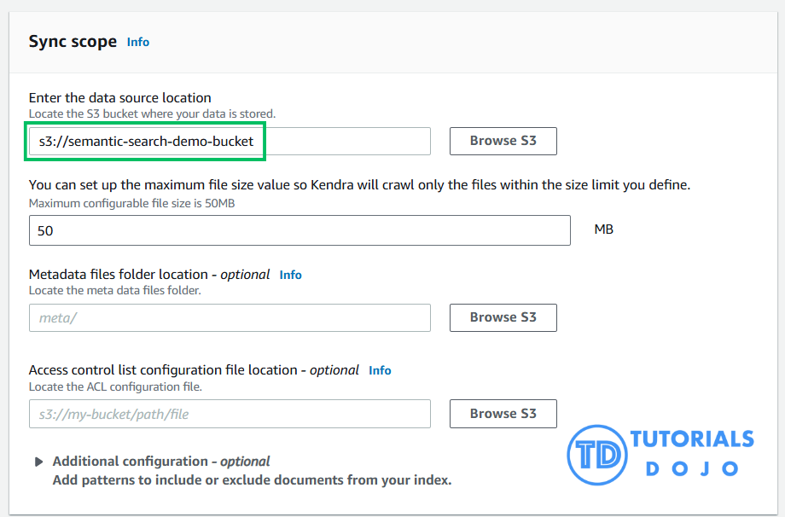The width and height of the screenshot is (785, 517).
Task: Browse S3 for the data source location
Action: click(x=503, y=142)
